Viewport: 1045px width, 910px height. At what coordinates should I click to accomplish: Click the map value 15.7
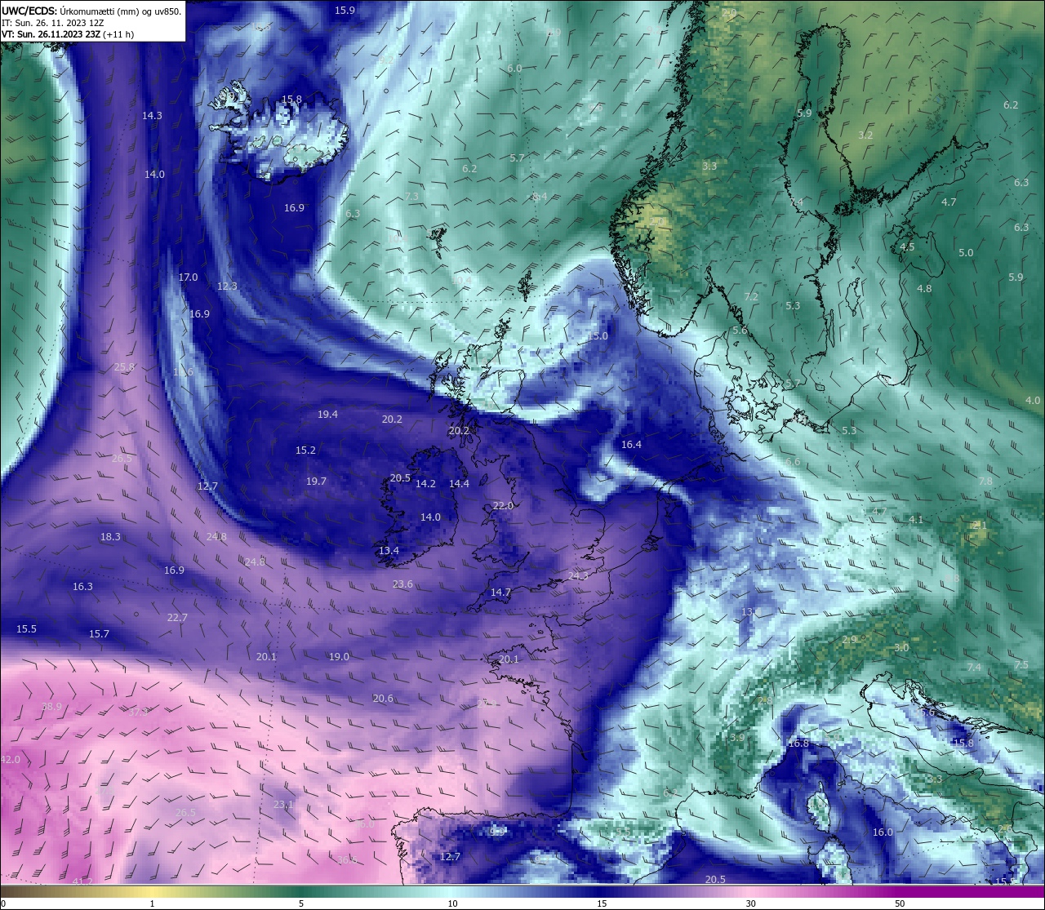pos(99,634)
